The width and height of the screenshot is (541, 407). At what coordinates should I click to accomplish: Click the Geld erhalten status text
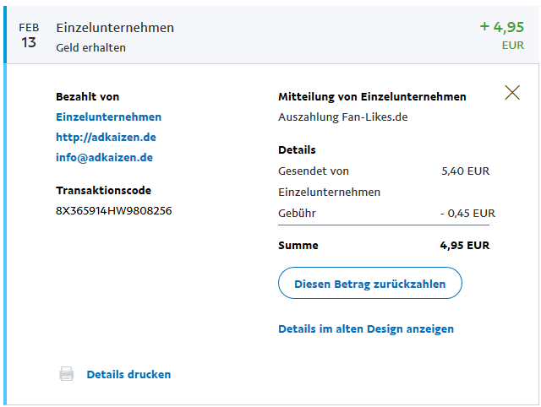pyautogui.click(x=90, y=48)
